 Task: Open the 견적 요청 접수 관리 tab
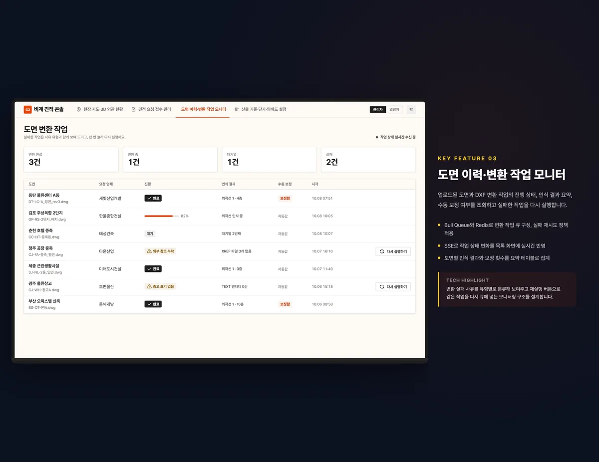151,109
